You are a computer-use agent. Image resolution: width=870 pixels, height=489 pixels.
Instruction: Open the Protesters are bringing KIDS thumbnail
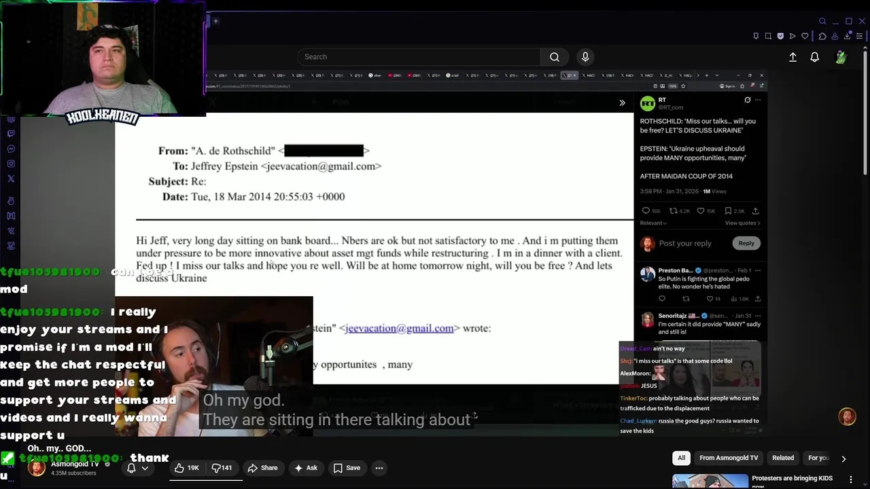[710, 482]
